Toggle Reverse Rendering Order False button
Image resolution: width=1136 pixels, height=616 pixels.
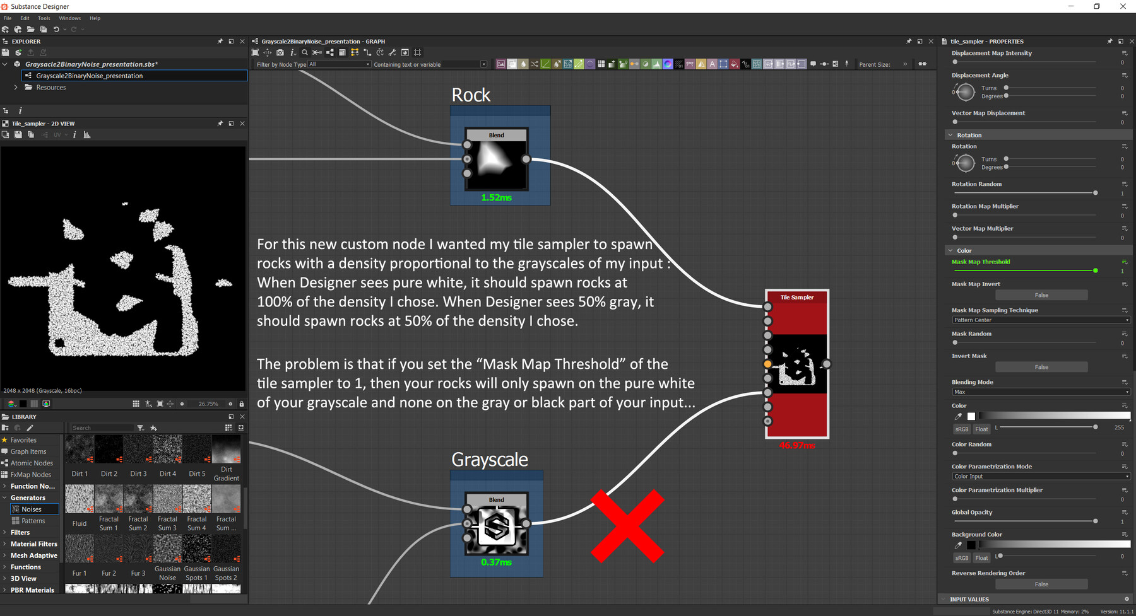[1041, 584]
